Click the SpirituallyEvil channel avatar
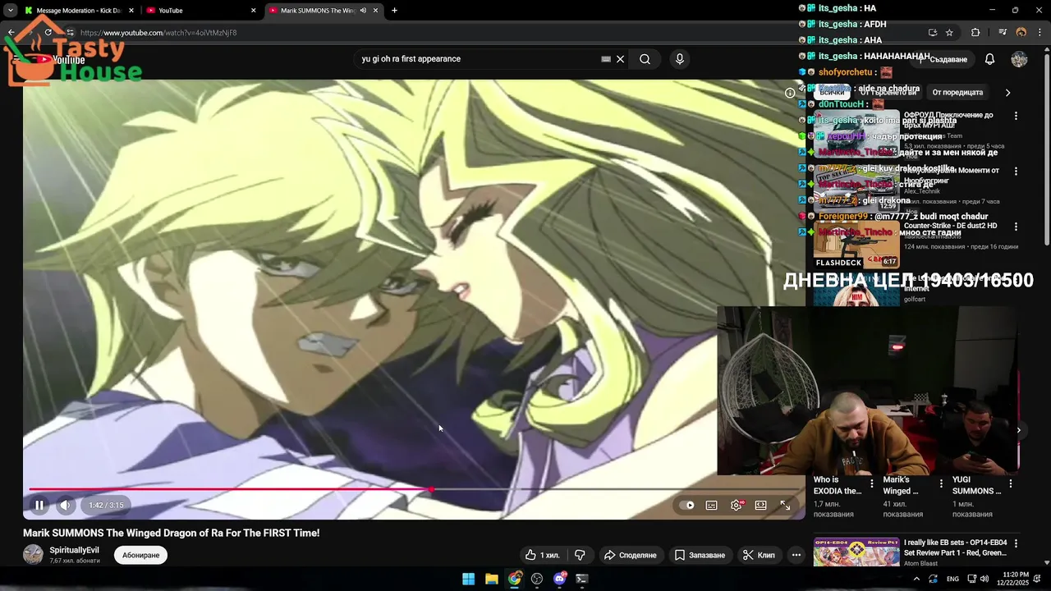 33,554
